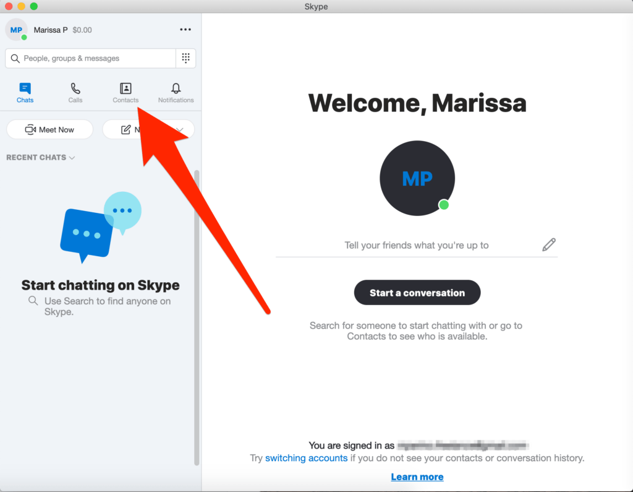Click the large MP welcome avatar
This screenshot has width=633, height=492.
pyautogui.click(x=417, y=178)
